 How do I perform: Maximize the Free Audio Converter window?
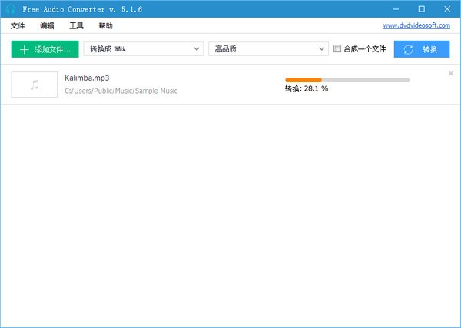click(x=421, y=8)
